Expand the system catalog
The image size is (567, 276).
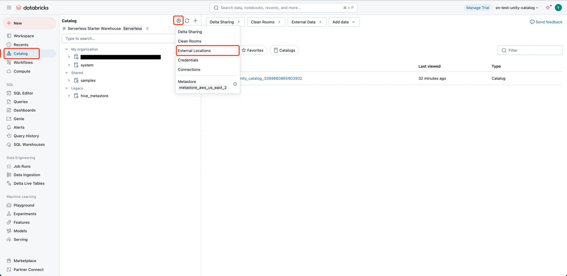(x=69, y=65)
